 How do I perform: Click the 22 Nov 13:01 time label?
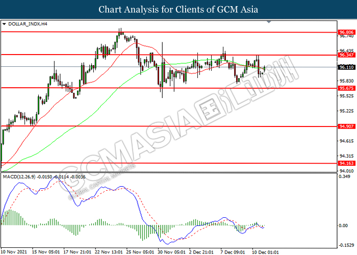coord(109,252)
